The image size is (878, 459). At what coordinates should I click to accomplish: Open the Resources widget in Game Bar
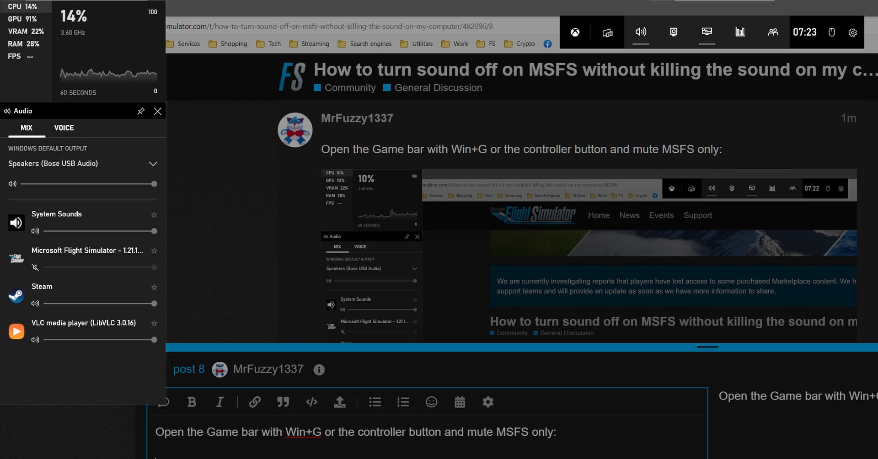pos(740,32)
